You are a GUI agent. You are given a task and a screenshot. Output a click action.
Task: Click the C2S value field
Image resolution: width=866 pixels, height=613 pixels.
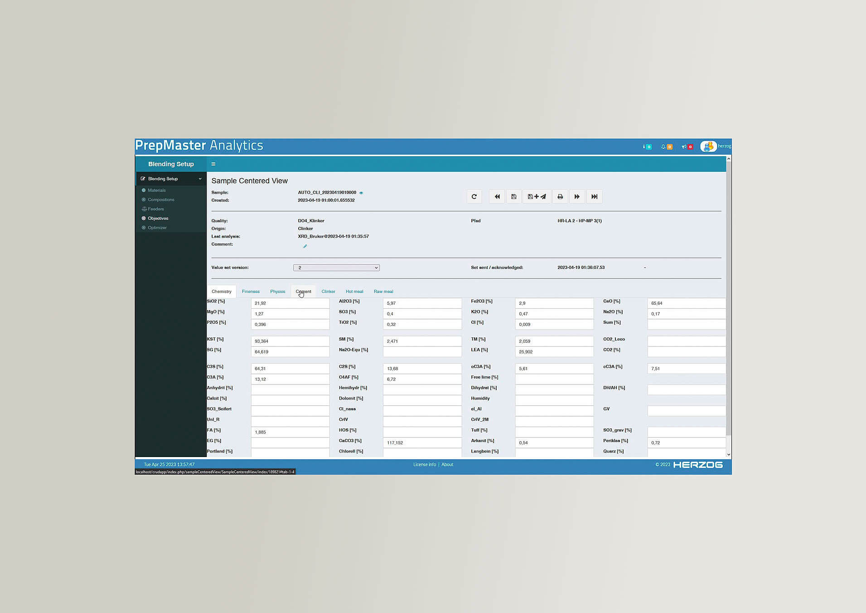click(x=422, y=369)
